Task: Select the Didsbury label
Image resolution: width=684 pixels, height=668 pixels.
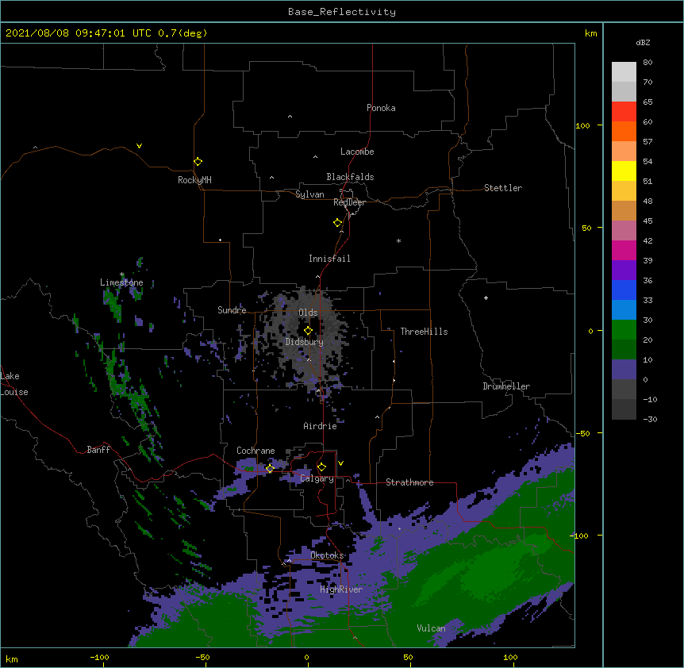Action: (305, 342)
